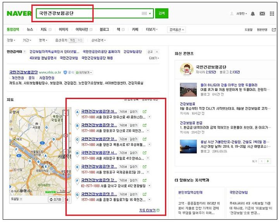Select map marker F on the map
The width and height of the screenshot is (279, 222).
(x=16, y=150)
